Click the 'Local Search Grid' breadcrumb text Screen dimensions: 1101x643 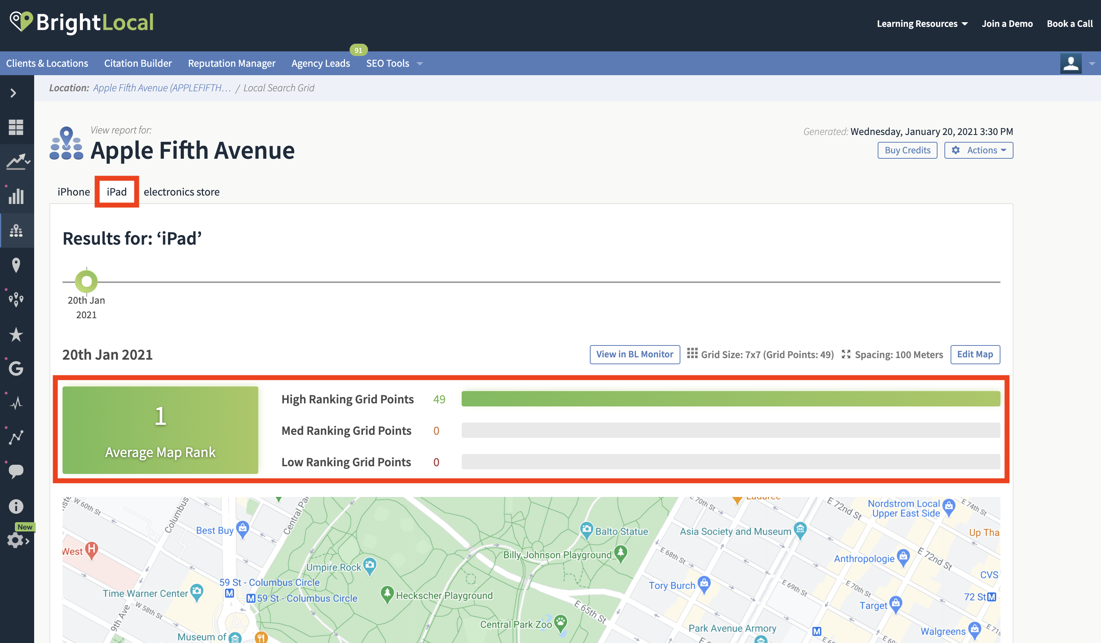(279, 88)
